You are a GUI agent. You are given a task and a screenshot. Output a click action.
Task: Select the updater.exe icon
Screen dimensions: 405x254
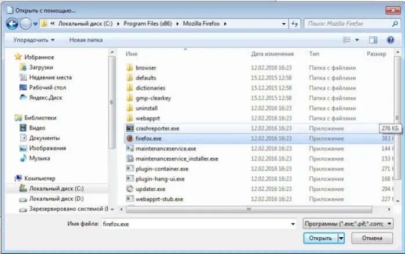pos(130,188)
